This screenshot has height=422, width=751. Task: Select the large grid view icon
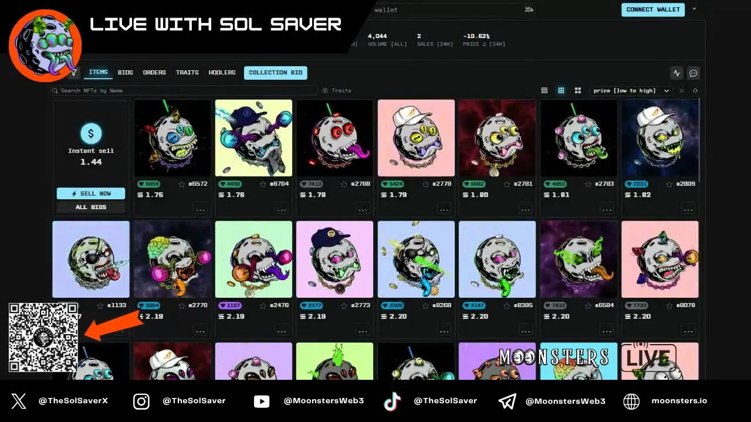578,91
